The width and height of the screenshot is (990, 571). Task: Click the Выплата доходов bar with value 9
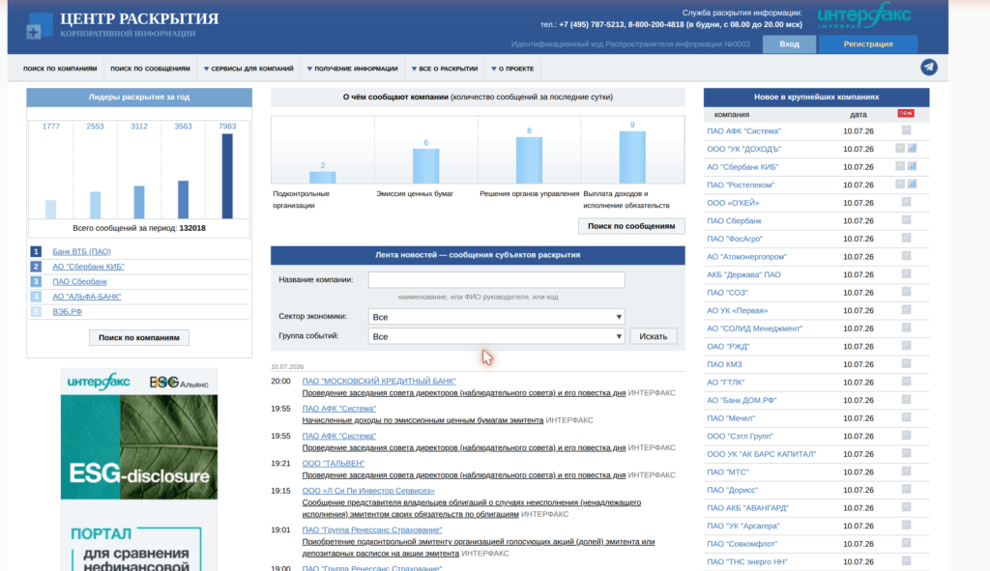coord(632,157)
